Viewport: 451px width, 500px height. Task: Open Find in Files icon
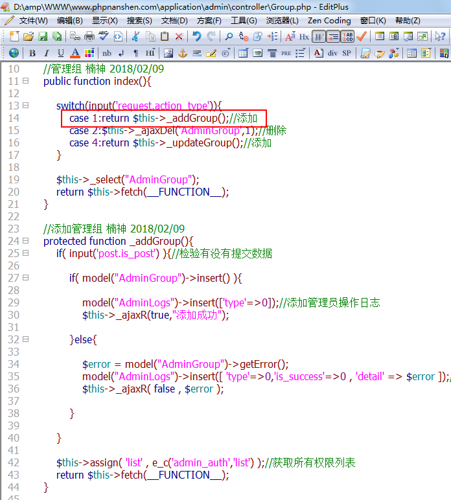[258, 36]
